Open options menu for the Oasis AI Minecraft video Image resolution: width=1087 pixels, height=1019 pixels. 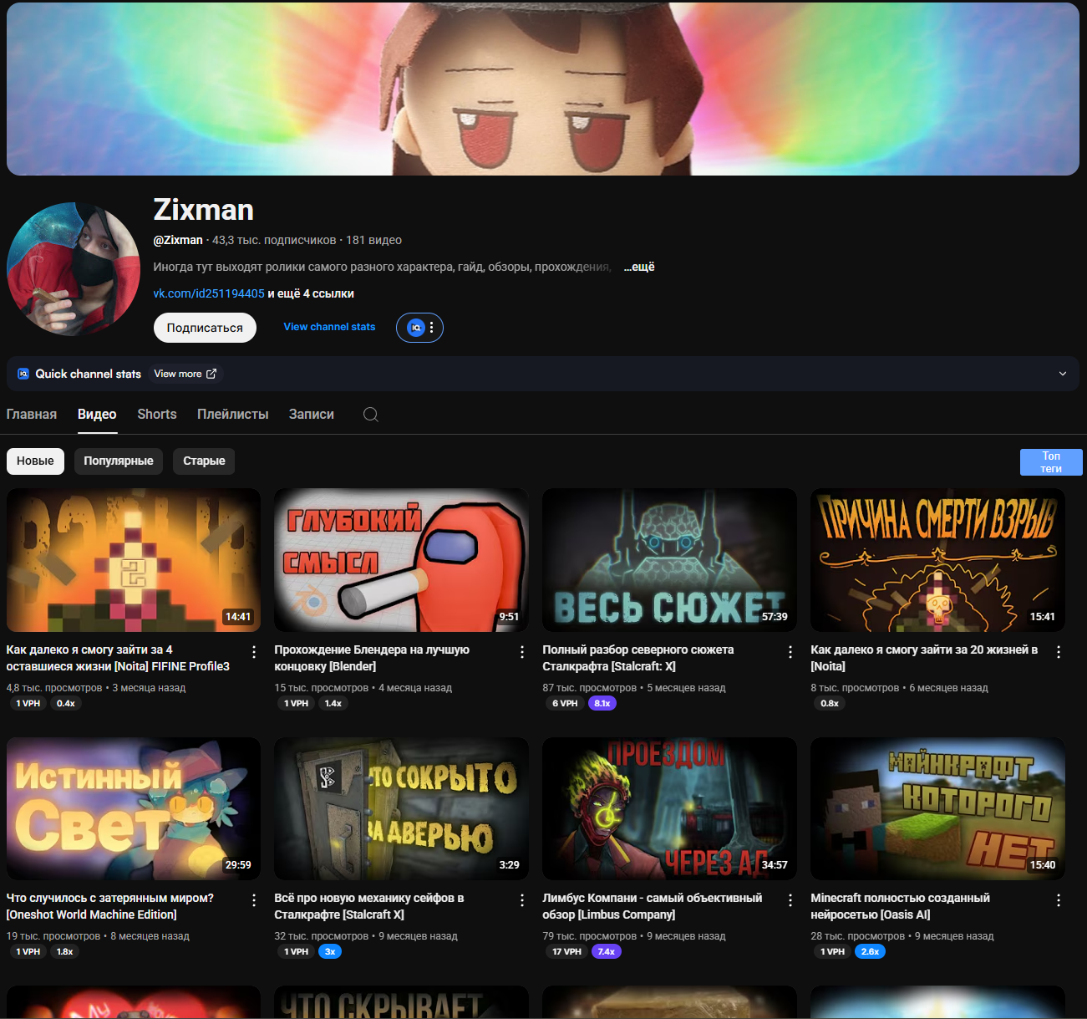coord(1059,900)
